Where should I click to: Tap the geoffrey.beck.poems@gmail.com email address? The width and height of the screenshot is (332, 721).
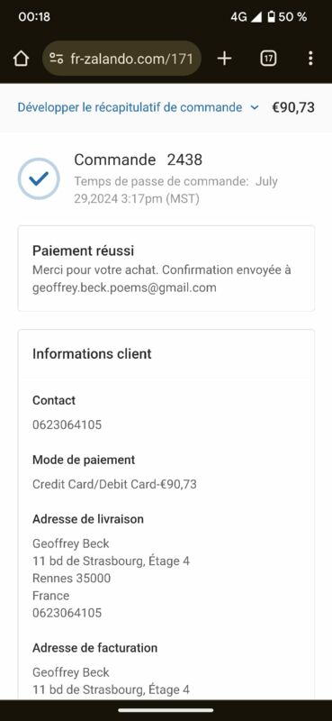[124, 287]
